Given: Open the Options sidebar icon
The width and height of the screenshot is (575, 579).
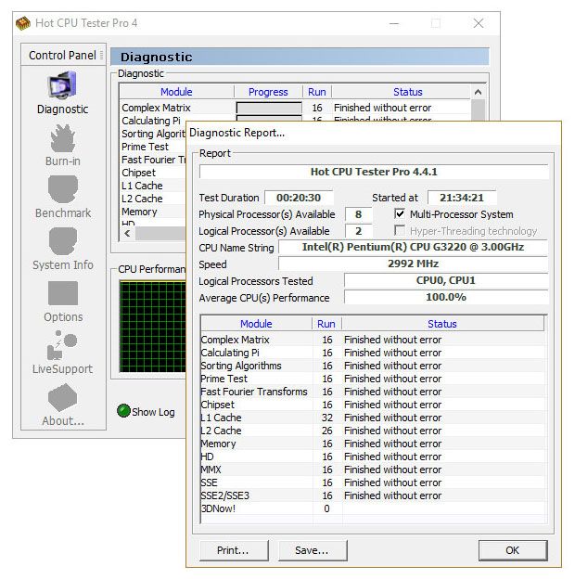Looking at the screenshot, I should (63, 293).
